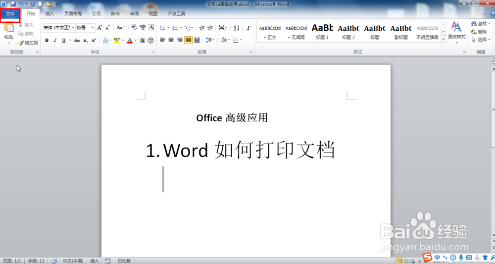Open the 文件 (File) tab
The image size is (495, 264).
[x=10, y=13]
